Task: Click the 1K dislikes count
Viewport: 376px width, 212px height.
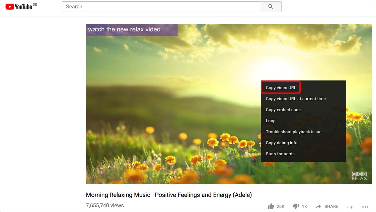Action: [305, 207]
